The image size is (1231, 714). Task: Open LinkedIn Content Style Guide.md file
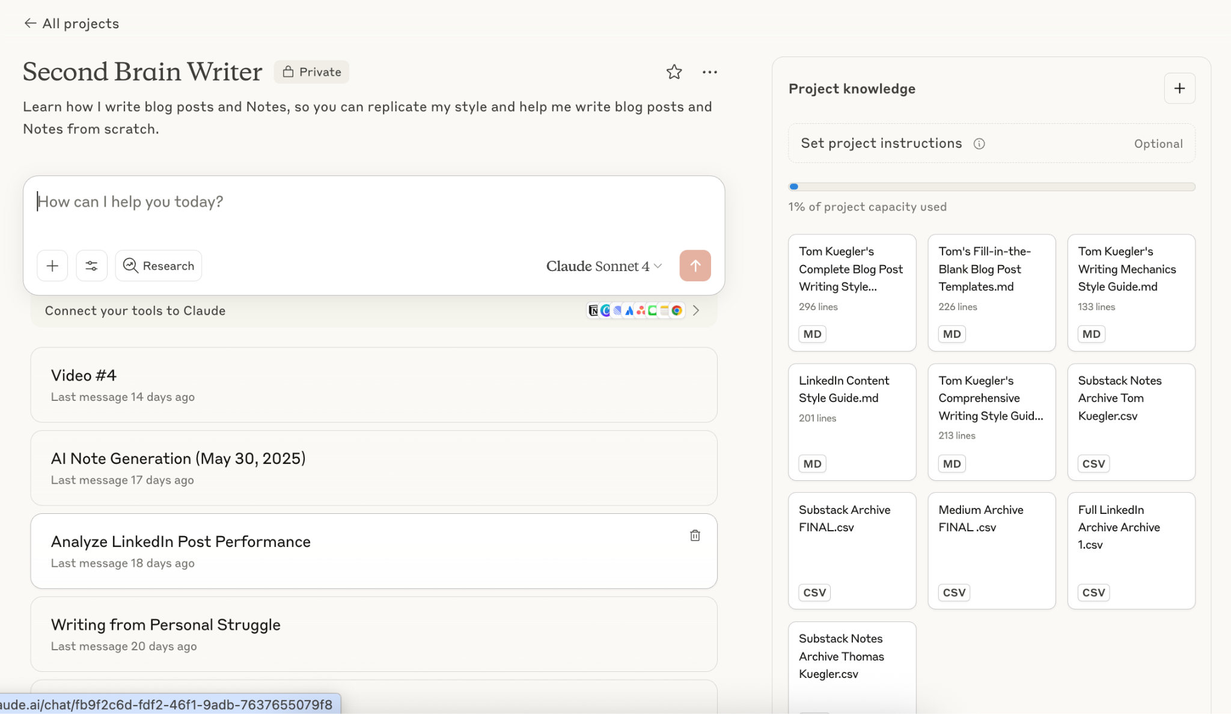tap(852, 421)
